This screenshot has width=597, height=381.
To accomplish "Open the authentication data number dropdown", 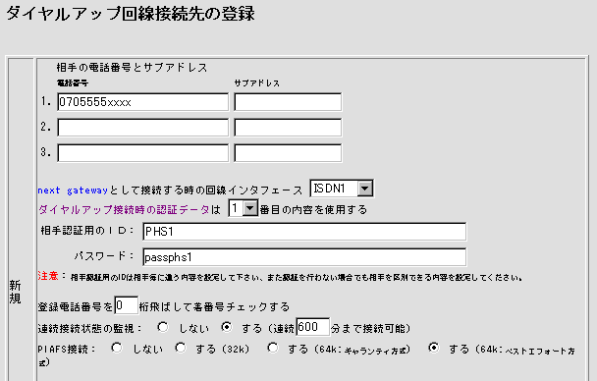I will tap(244, 208).
